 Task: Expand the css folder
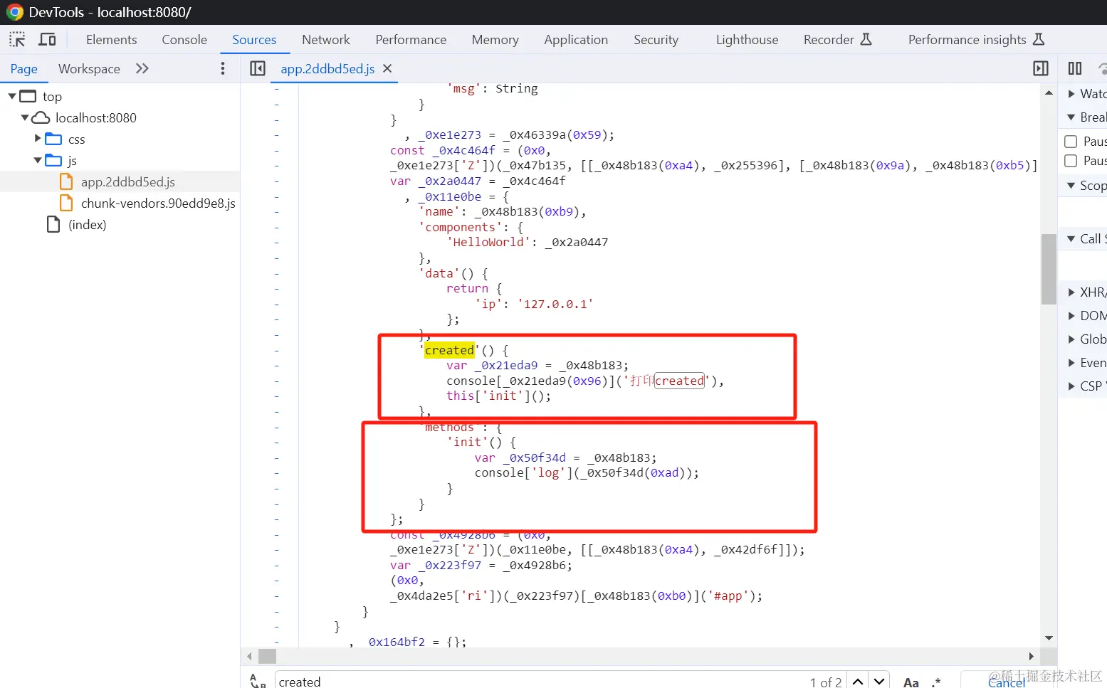pos(38,138)
